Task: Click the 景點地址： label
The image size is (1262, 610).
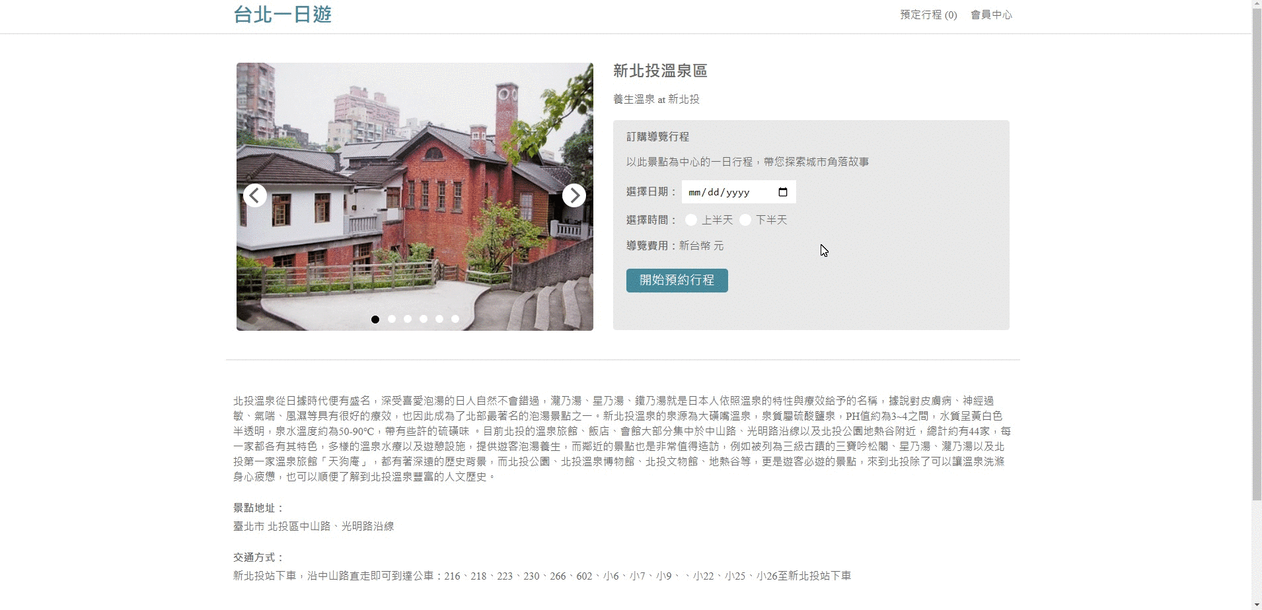Action: point(259,508)
